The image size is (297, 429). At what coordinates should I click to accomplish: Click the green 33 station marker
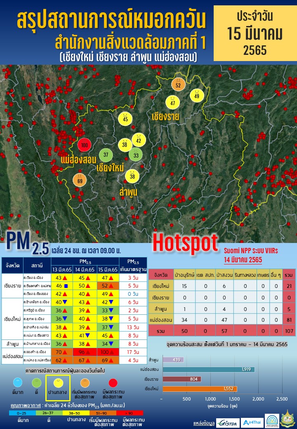click(136, 155)
